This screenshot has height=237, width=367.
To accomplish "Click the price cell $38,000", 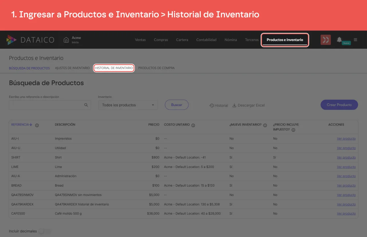I will click(x=153, y=214).
